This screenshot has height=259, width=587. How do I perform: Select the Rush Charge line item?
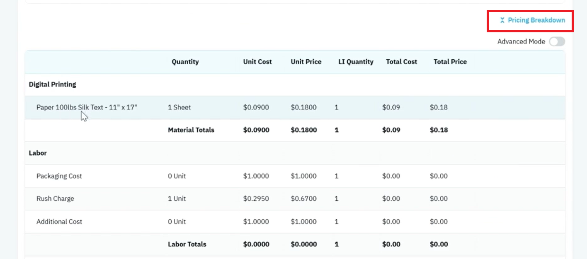55,198
